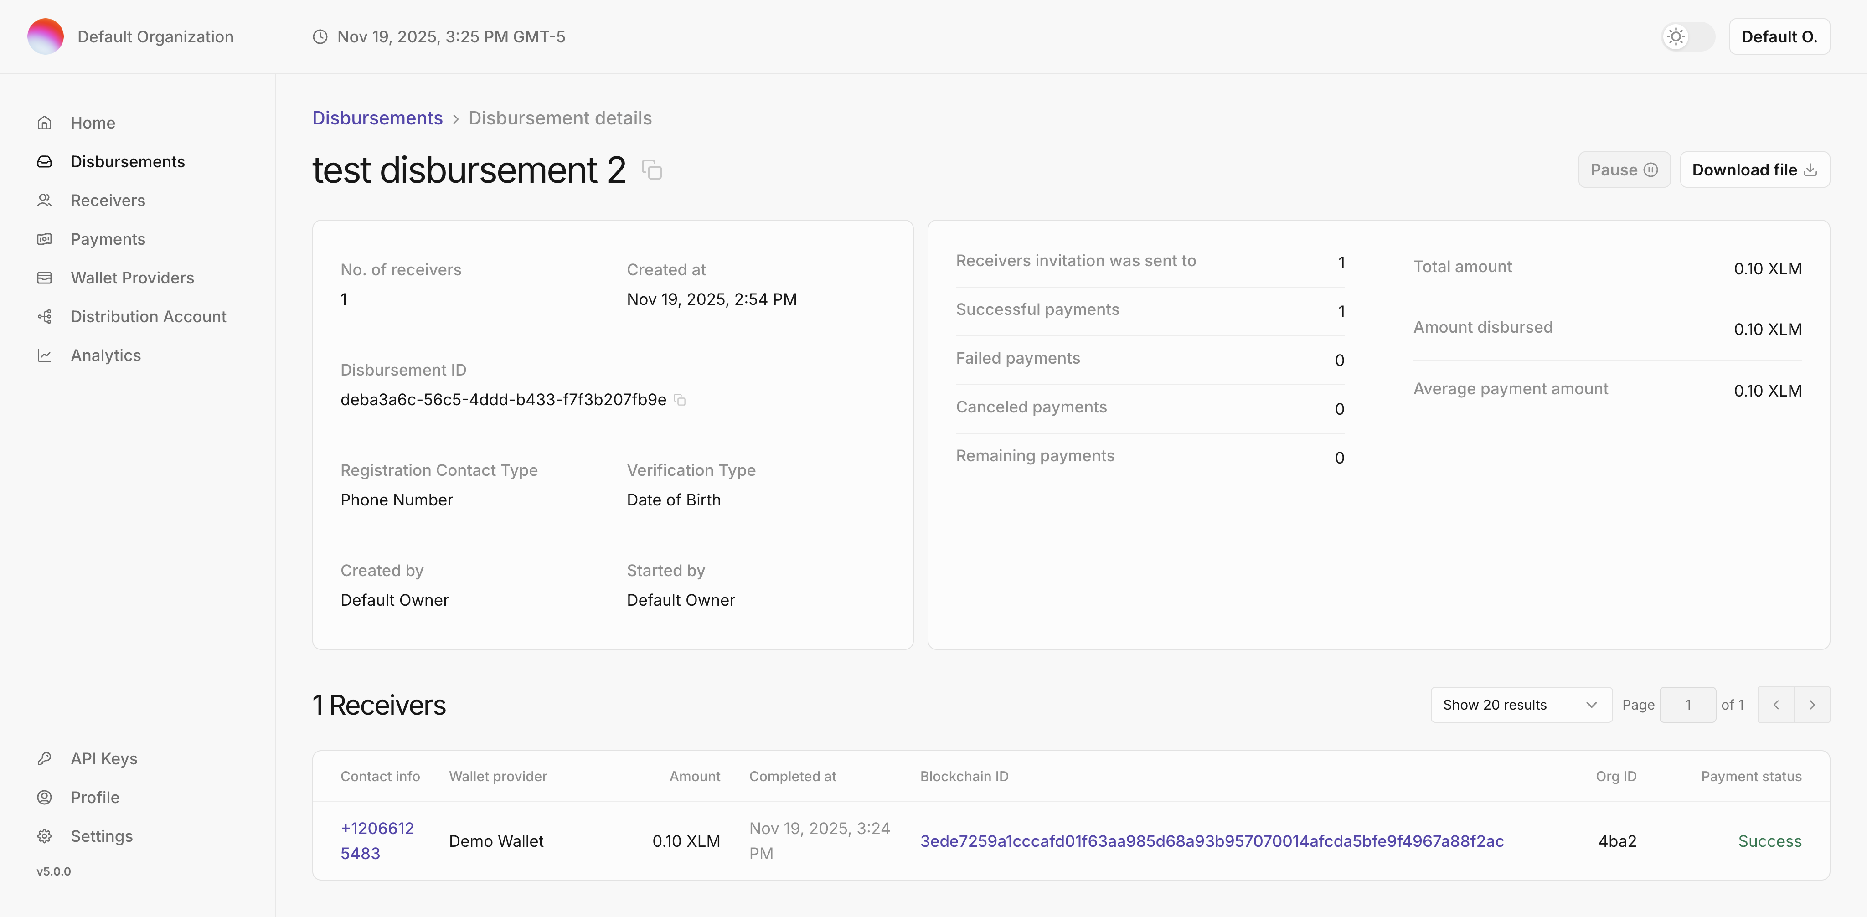Navigate to Disbursements via the breadcrumb
Viewport: 1867px width, 917px height.
click(377, 118)
